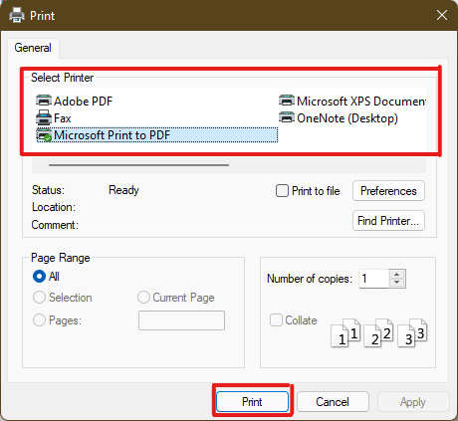The height and width of the screenshot is (421, 458).
Task: Decrease number of copies with down arrow
Action: pos(397,283)
